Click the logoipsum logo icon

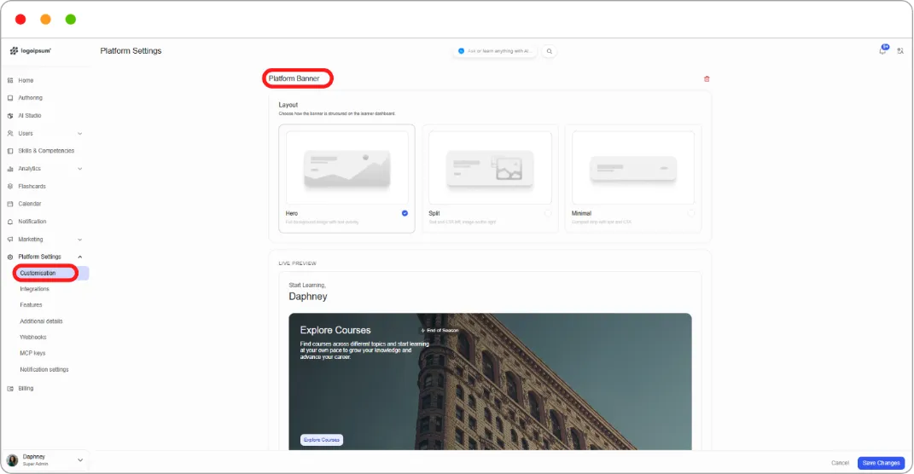pos(14,51)
